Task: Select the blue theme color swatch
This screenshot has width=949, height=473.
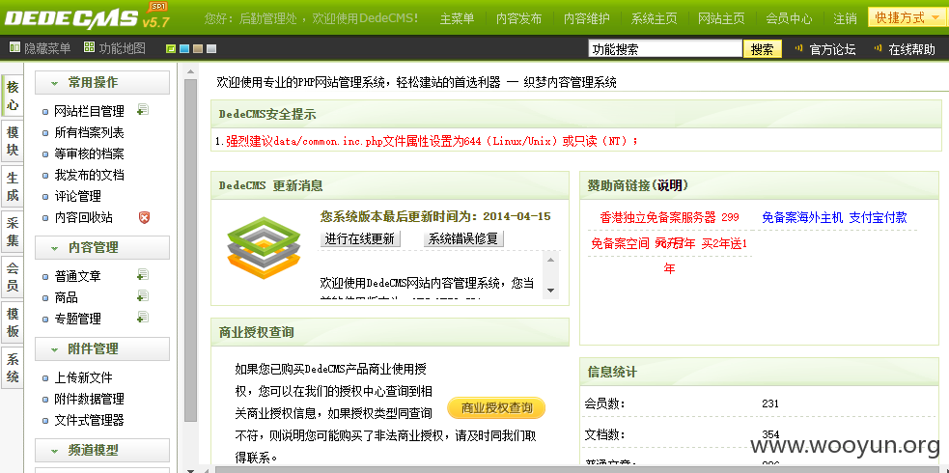Action: (184, 49)
